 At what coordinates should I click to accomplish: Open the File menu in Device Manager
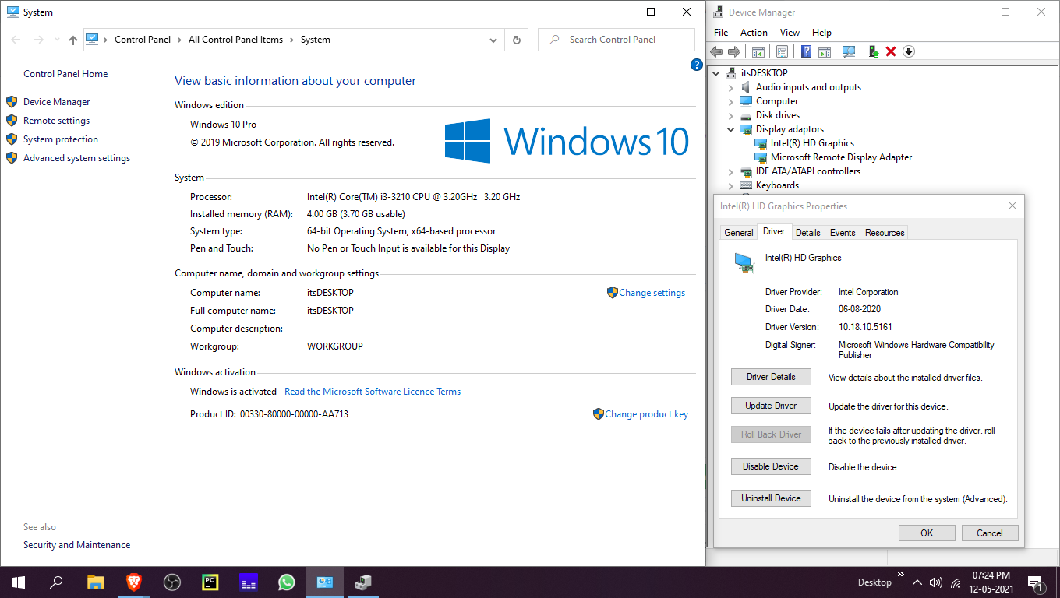tap(721, 33)
